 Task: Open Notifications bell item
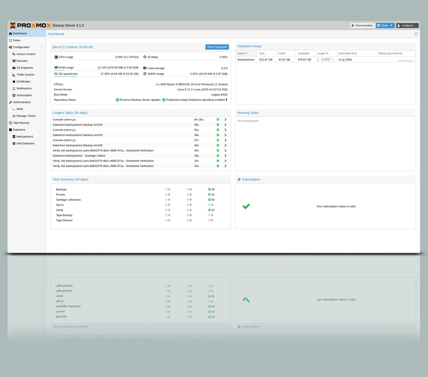click(x=24, y=89)
